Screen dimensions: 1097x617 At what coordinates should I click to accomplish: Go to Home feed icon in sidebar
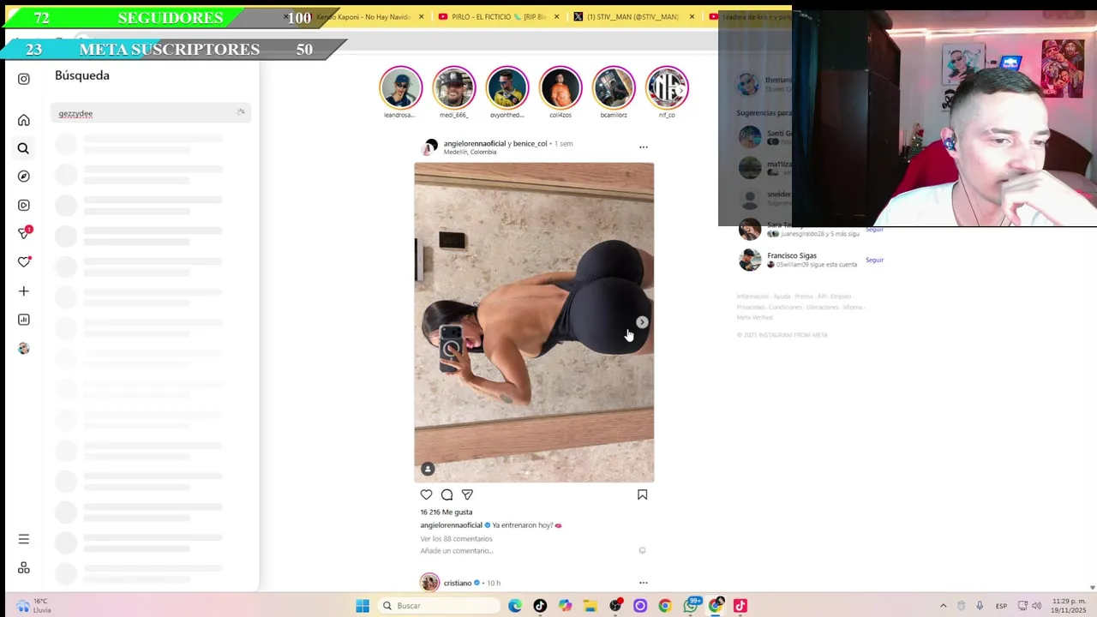pyautogui.click(x=24, y=120)
